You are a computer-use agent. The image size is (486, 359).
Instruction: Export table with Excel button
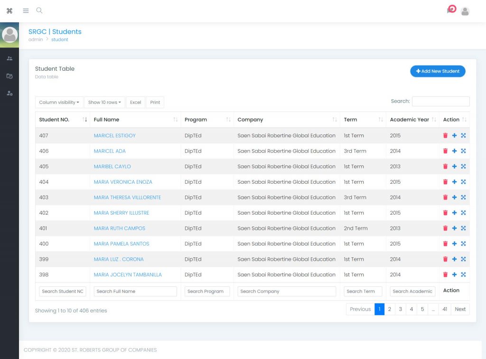point(135,102)
